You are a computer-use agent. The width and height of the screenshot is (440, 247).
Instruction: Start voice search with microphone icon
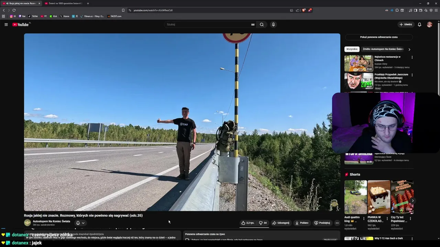point(273,25)
